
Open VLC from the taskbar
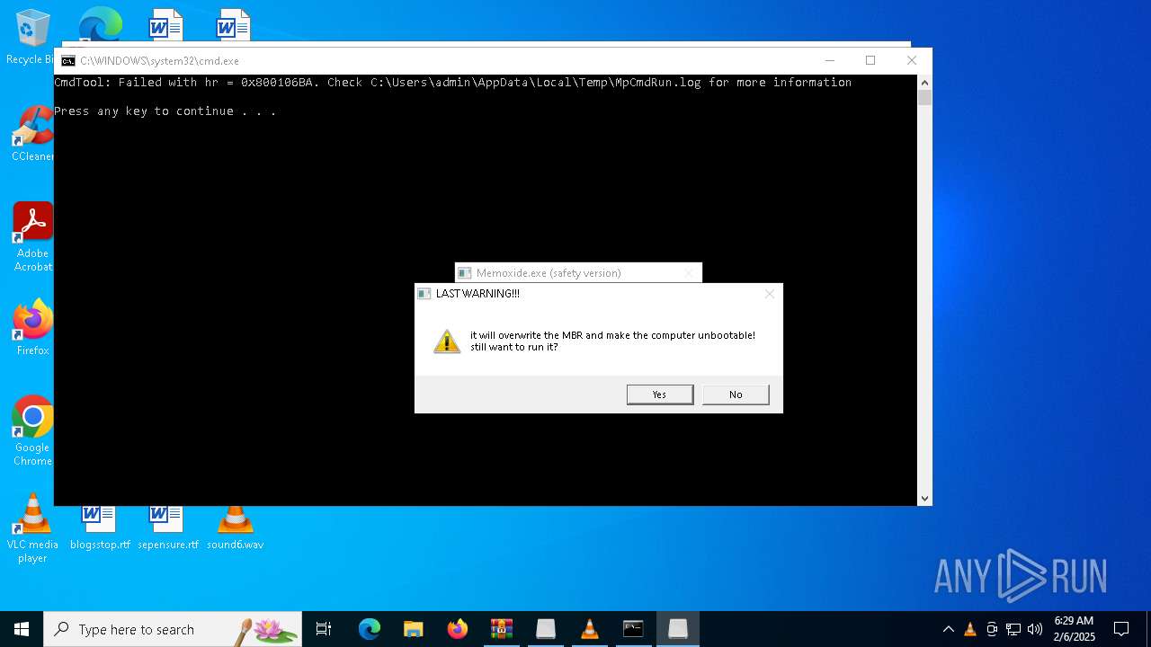pos(590,629)
